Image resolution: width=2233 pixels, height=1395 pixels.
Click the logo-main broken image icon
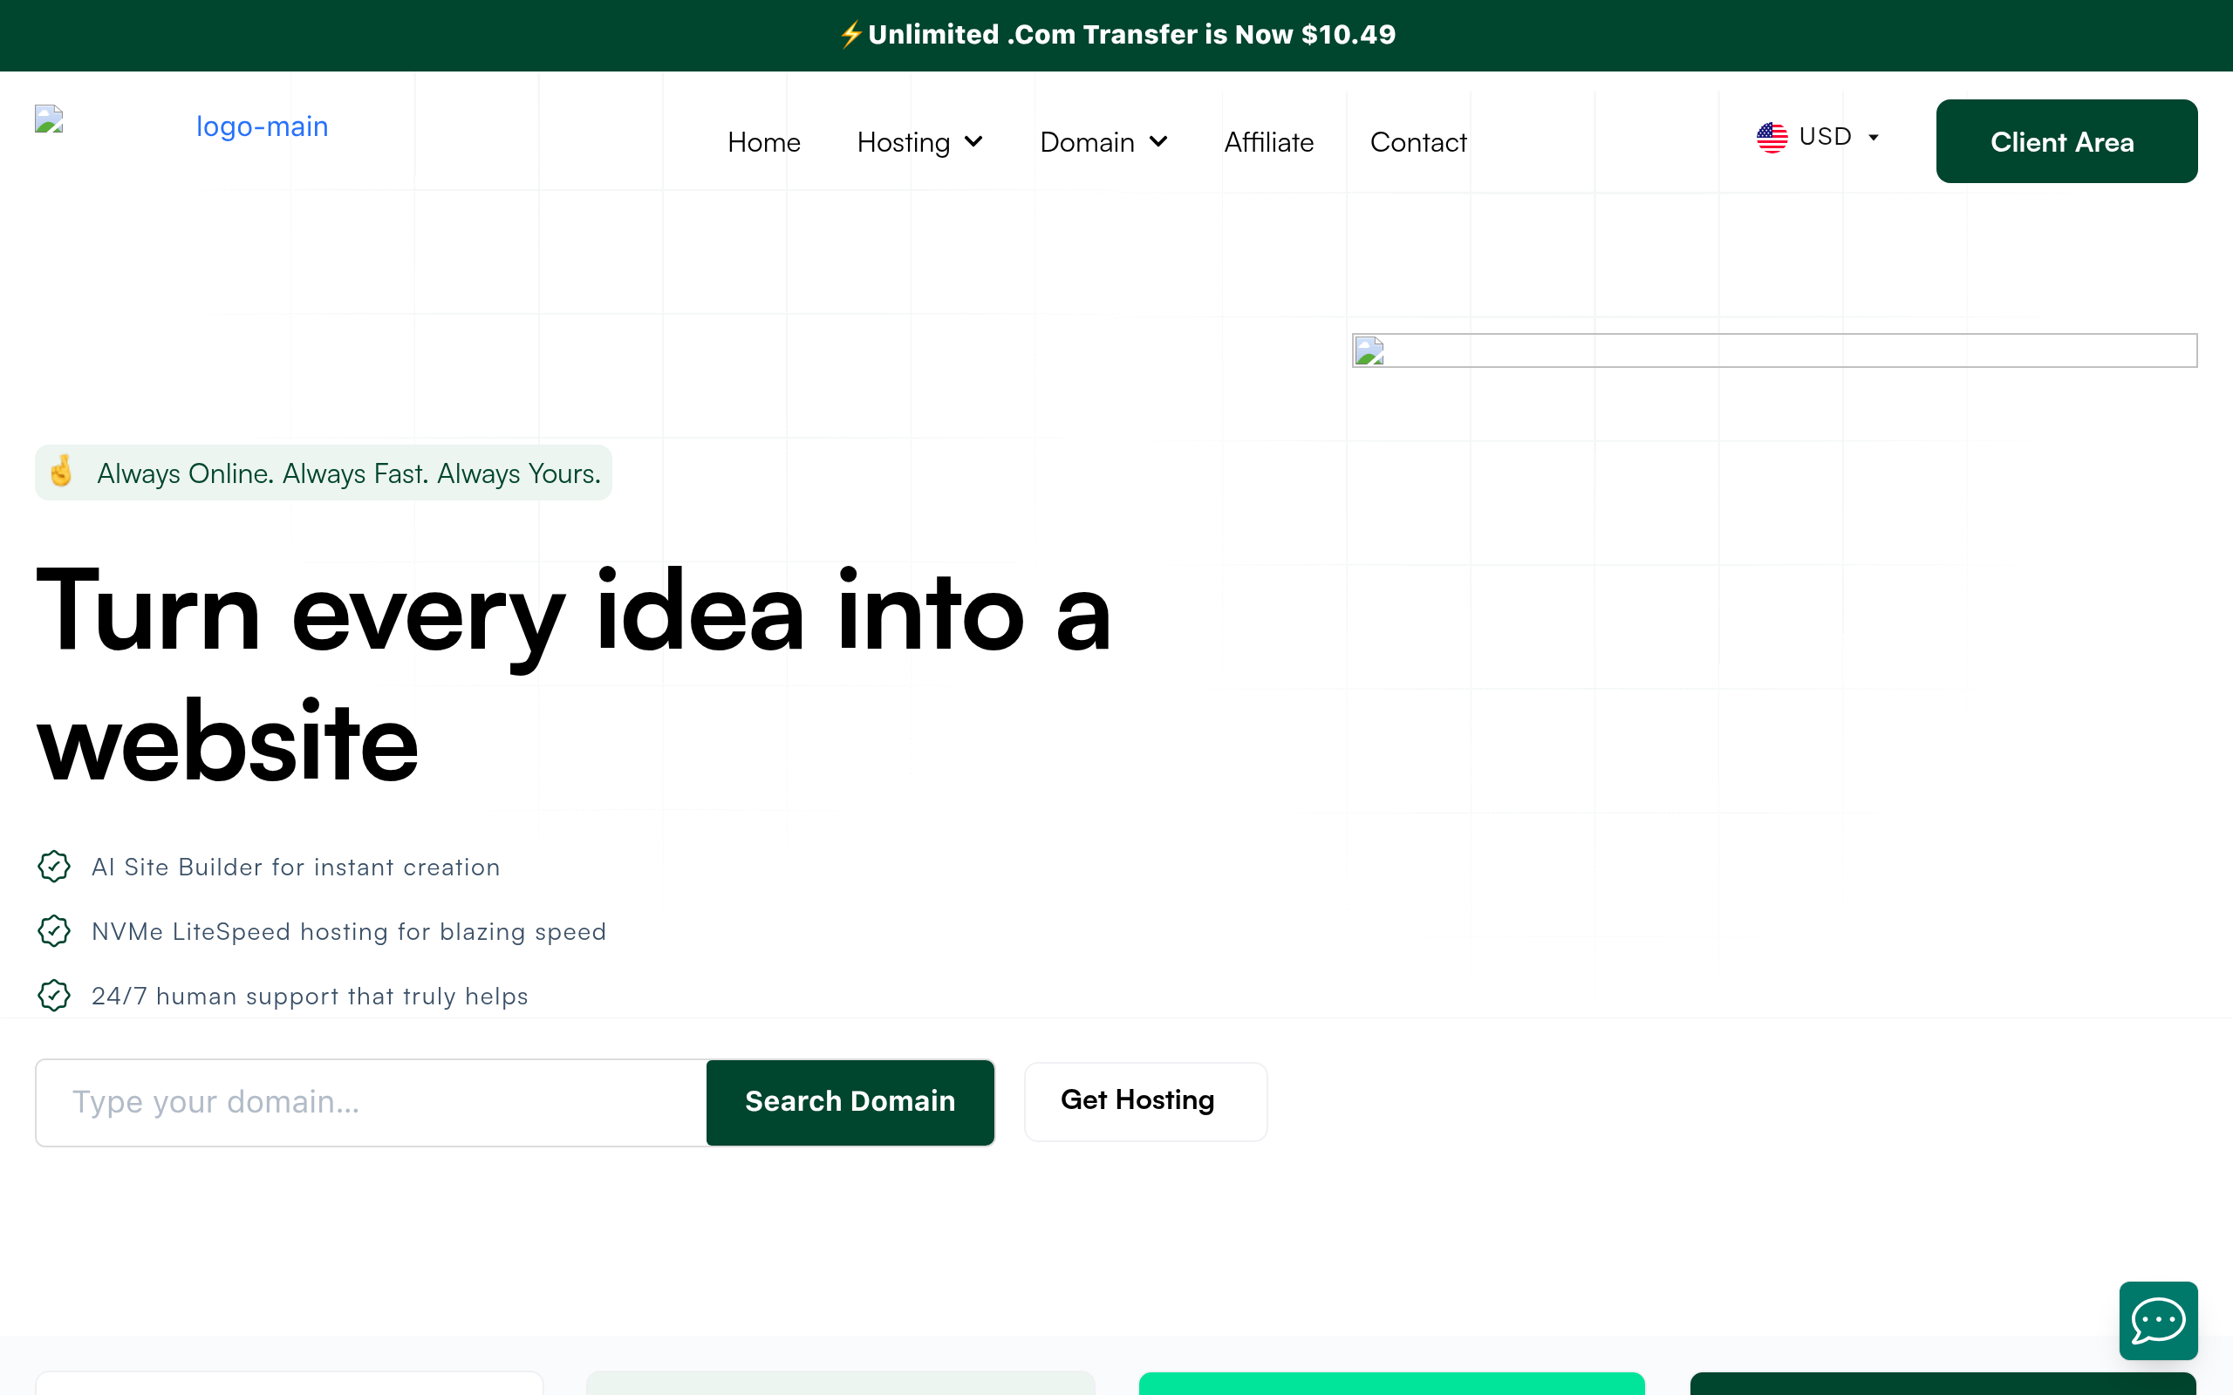tap(49, 120)
